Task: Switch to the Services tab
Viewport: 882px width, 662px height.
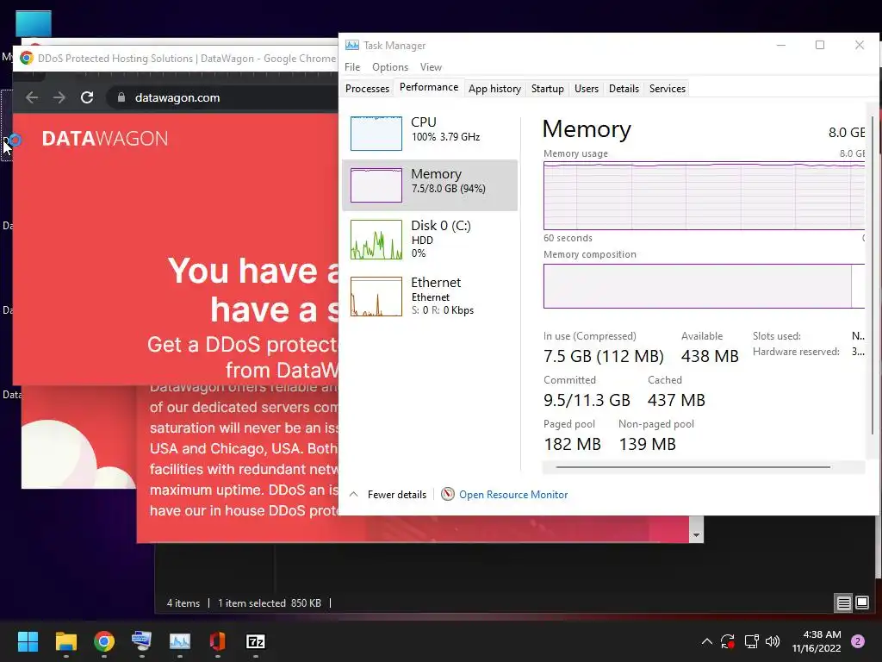Action: 668,89
